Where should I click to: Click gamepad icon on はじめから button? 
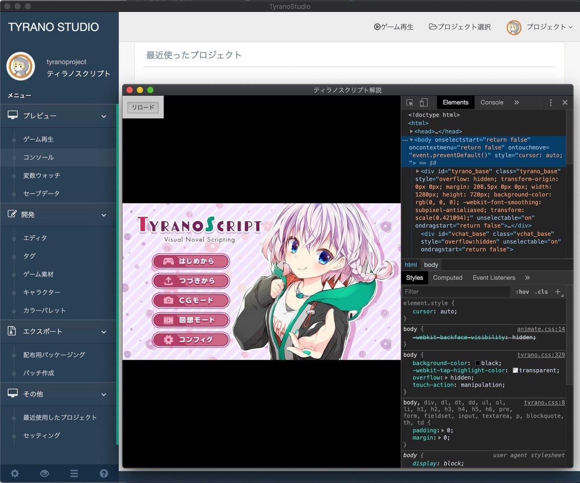tap(169, 261)
